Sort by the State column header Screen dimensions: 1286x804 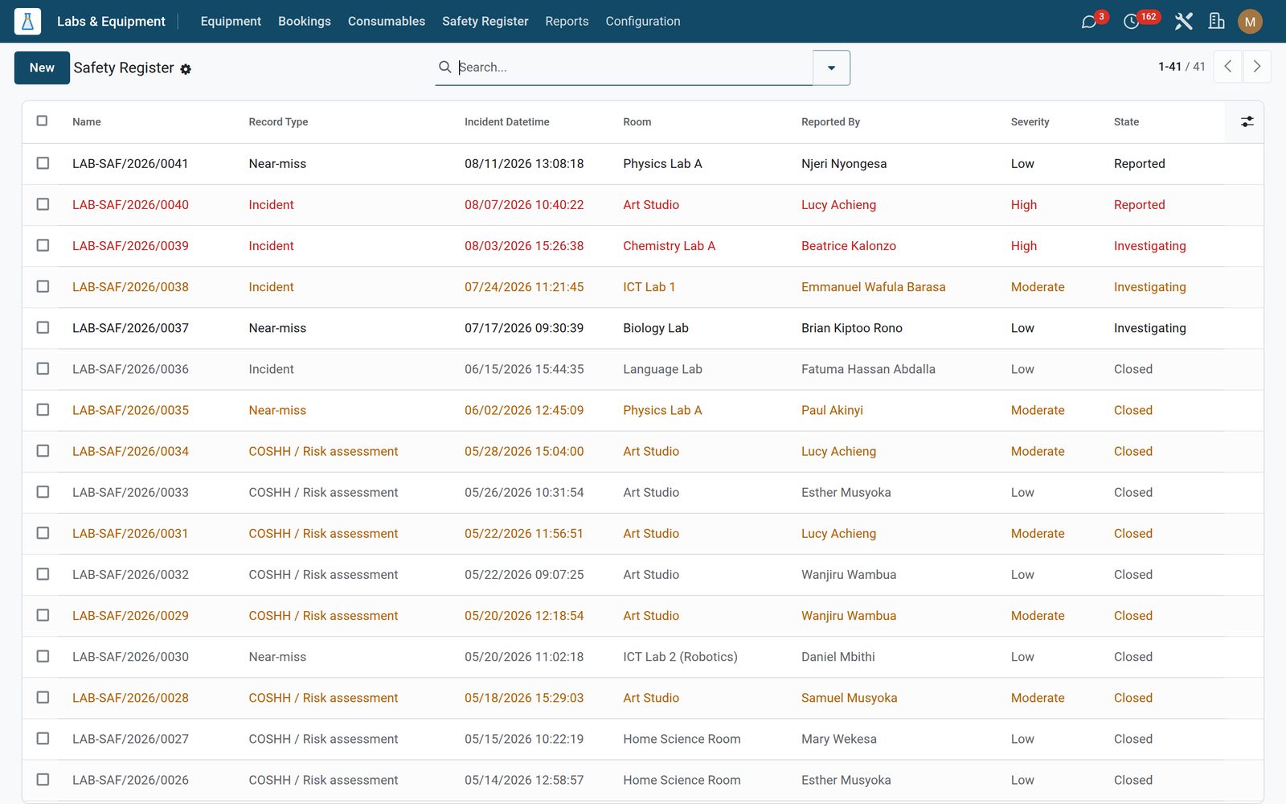pyautogui.click(x=1126, y=122)
